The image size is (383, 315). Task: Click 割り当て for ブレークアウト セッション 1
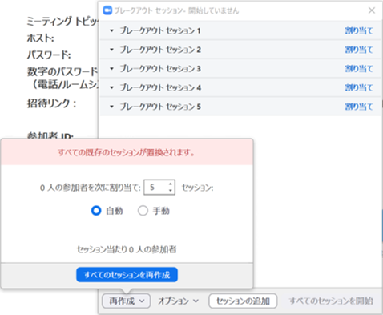[359, 30]
